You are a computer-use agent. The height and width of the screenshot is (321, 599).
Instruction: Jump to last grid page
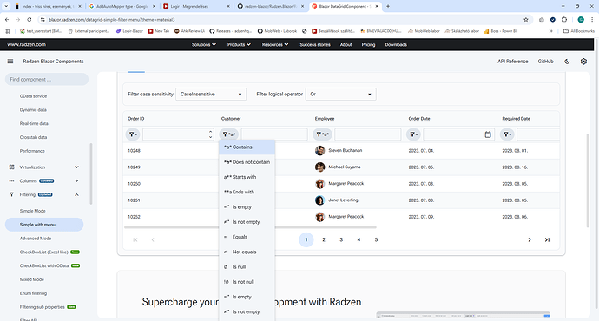click(547, 239)
